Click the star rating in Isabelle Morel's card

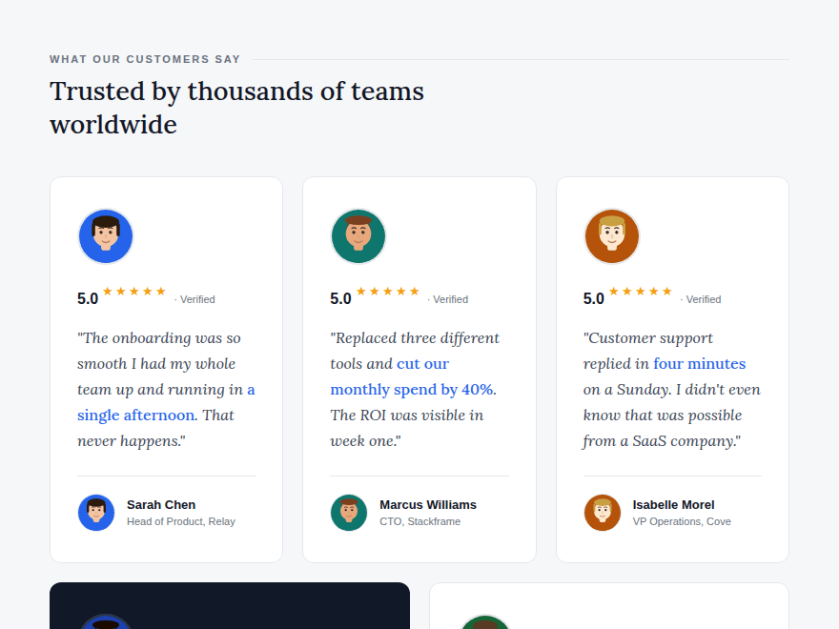click(x=640, y=292)
